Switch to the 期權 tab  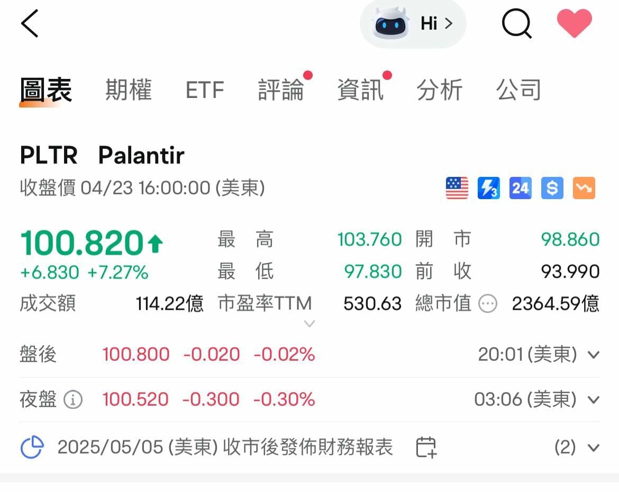(x=129, y=90)
